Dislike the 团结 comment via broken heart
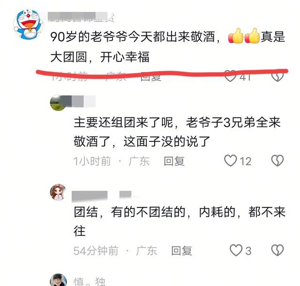 [x=277, y=250]
